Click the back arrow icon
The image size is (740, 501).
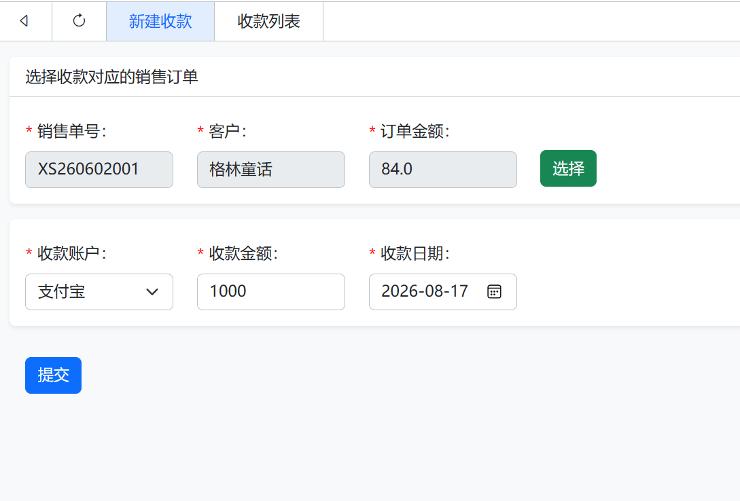[x=24, y=21]
